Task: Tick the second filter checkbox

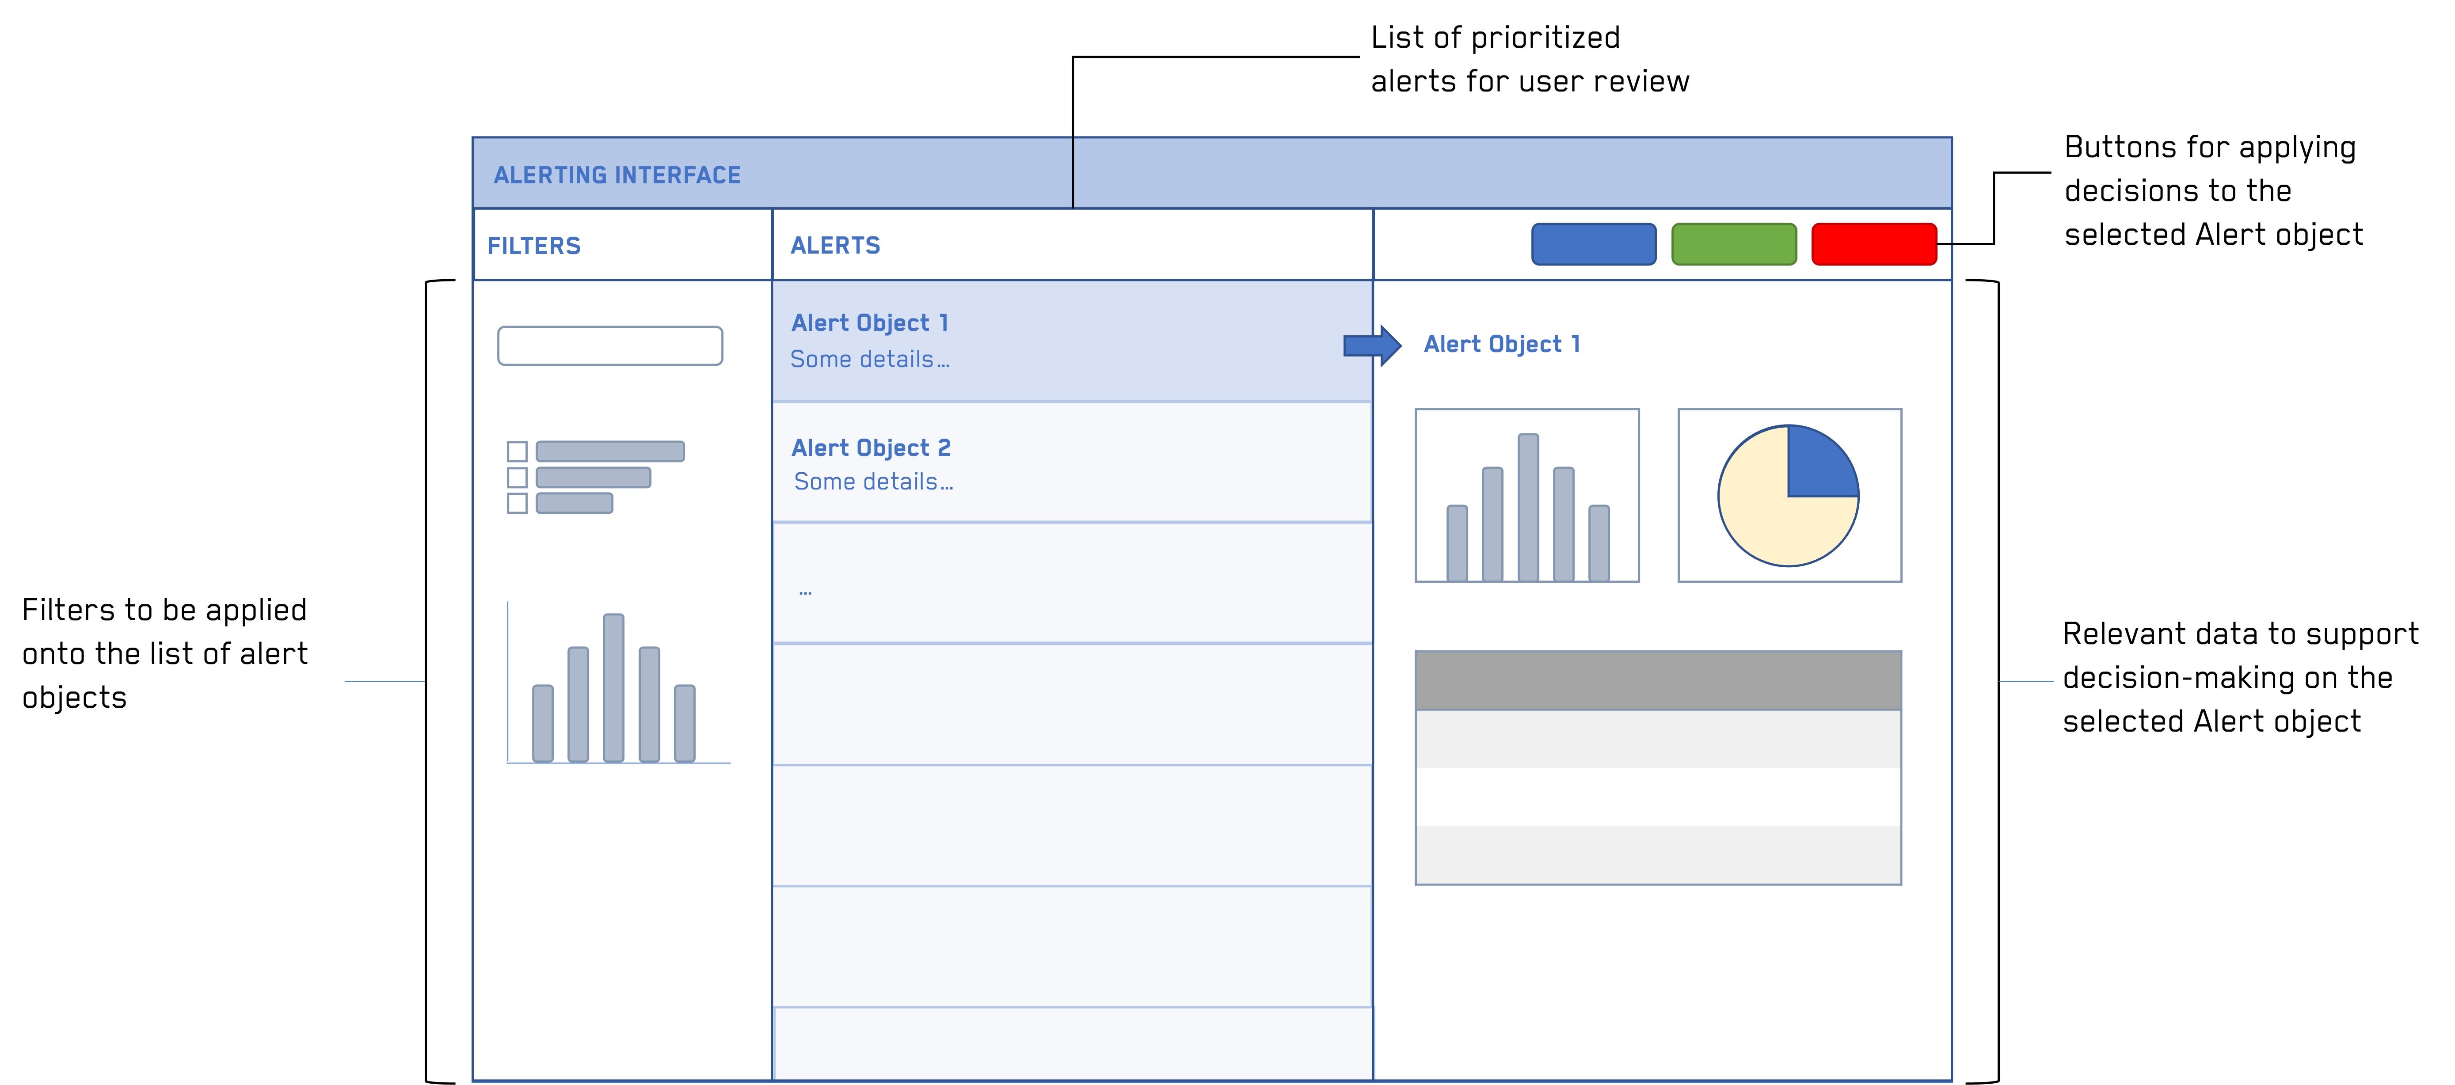Action: tap(518, 477)
